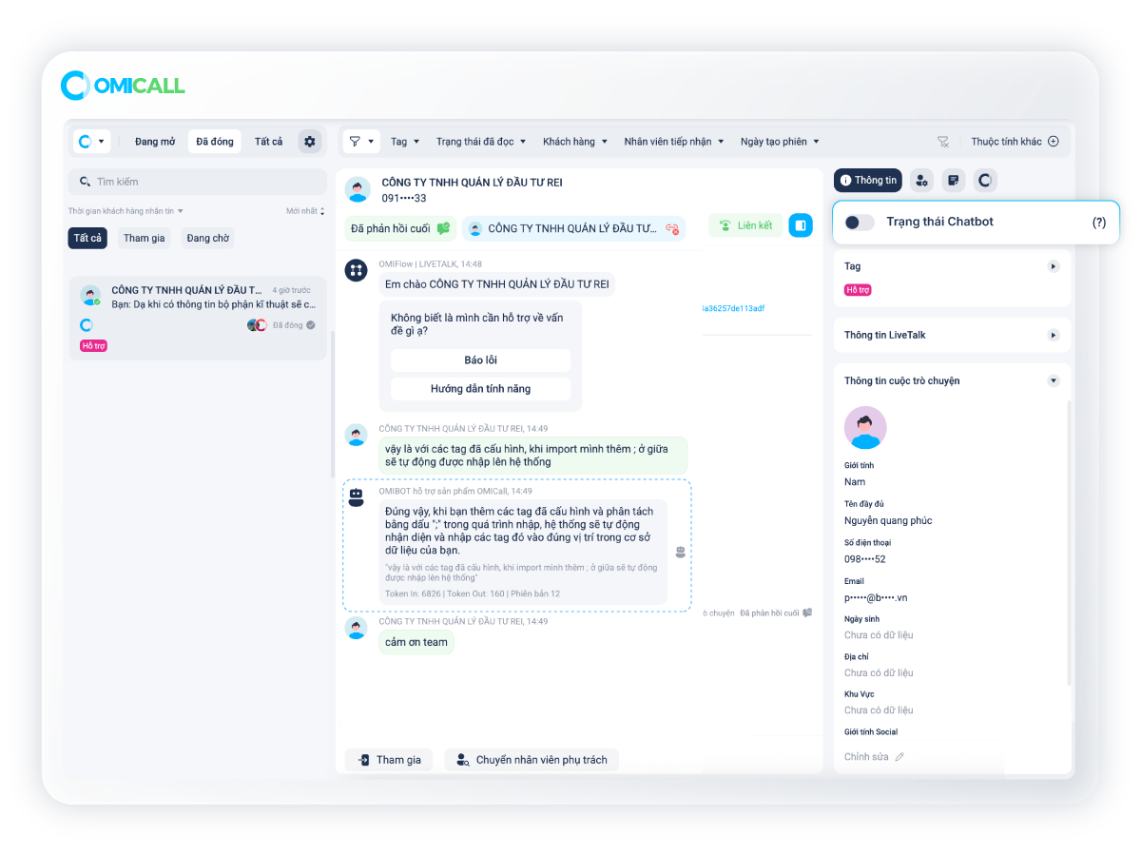Click in the Tìm kiếm search field

197,182
